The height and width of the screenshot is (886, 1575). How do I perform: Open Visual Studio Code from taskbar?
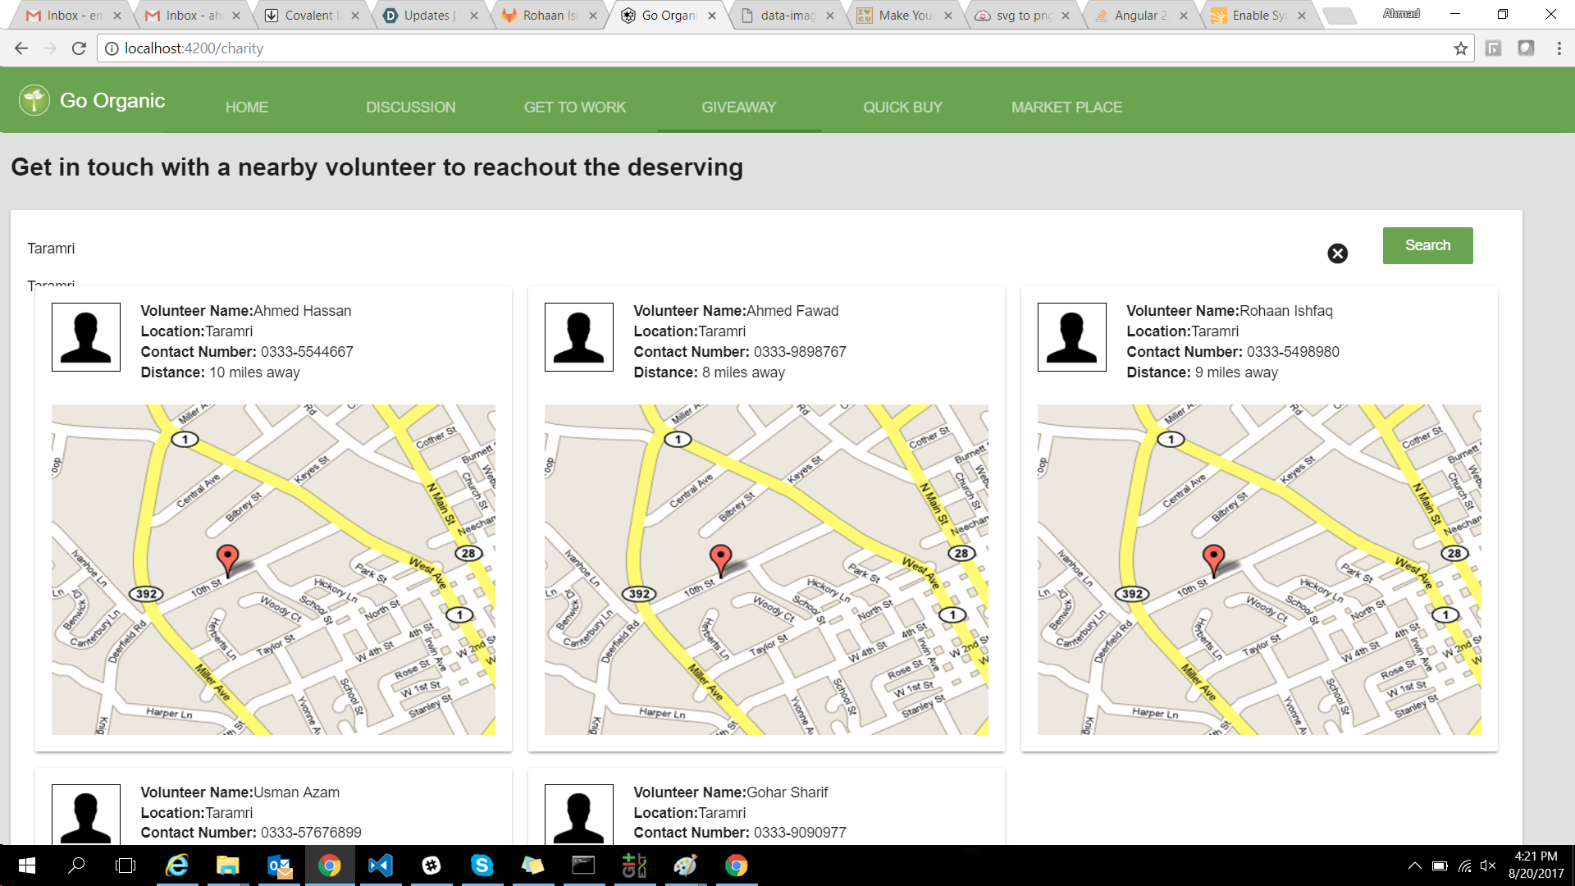click(x=381, y=865)
